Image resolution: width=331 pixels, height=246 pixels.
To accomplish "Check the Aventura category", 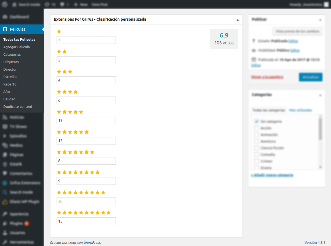I will 257,141.
